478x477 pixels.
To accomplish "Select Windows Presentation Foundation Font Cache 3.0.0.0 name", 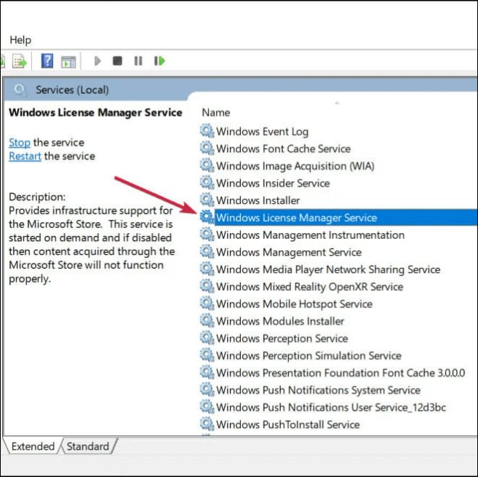I will click(340, 374).
